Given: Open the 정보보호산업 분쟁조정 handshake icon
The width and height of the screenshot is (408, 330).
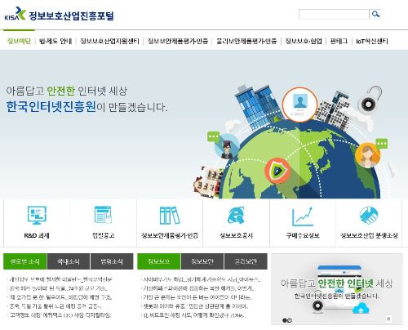Looking at the screenshot, I should tap(369, 215).
